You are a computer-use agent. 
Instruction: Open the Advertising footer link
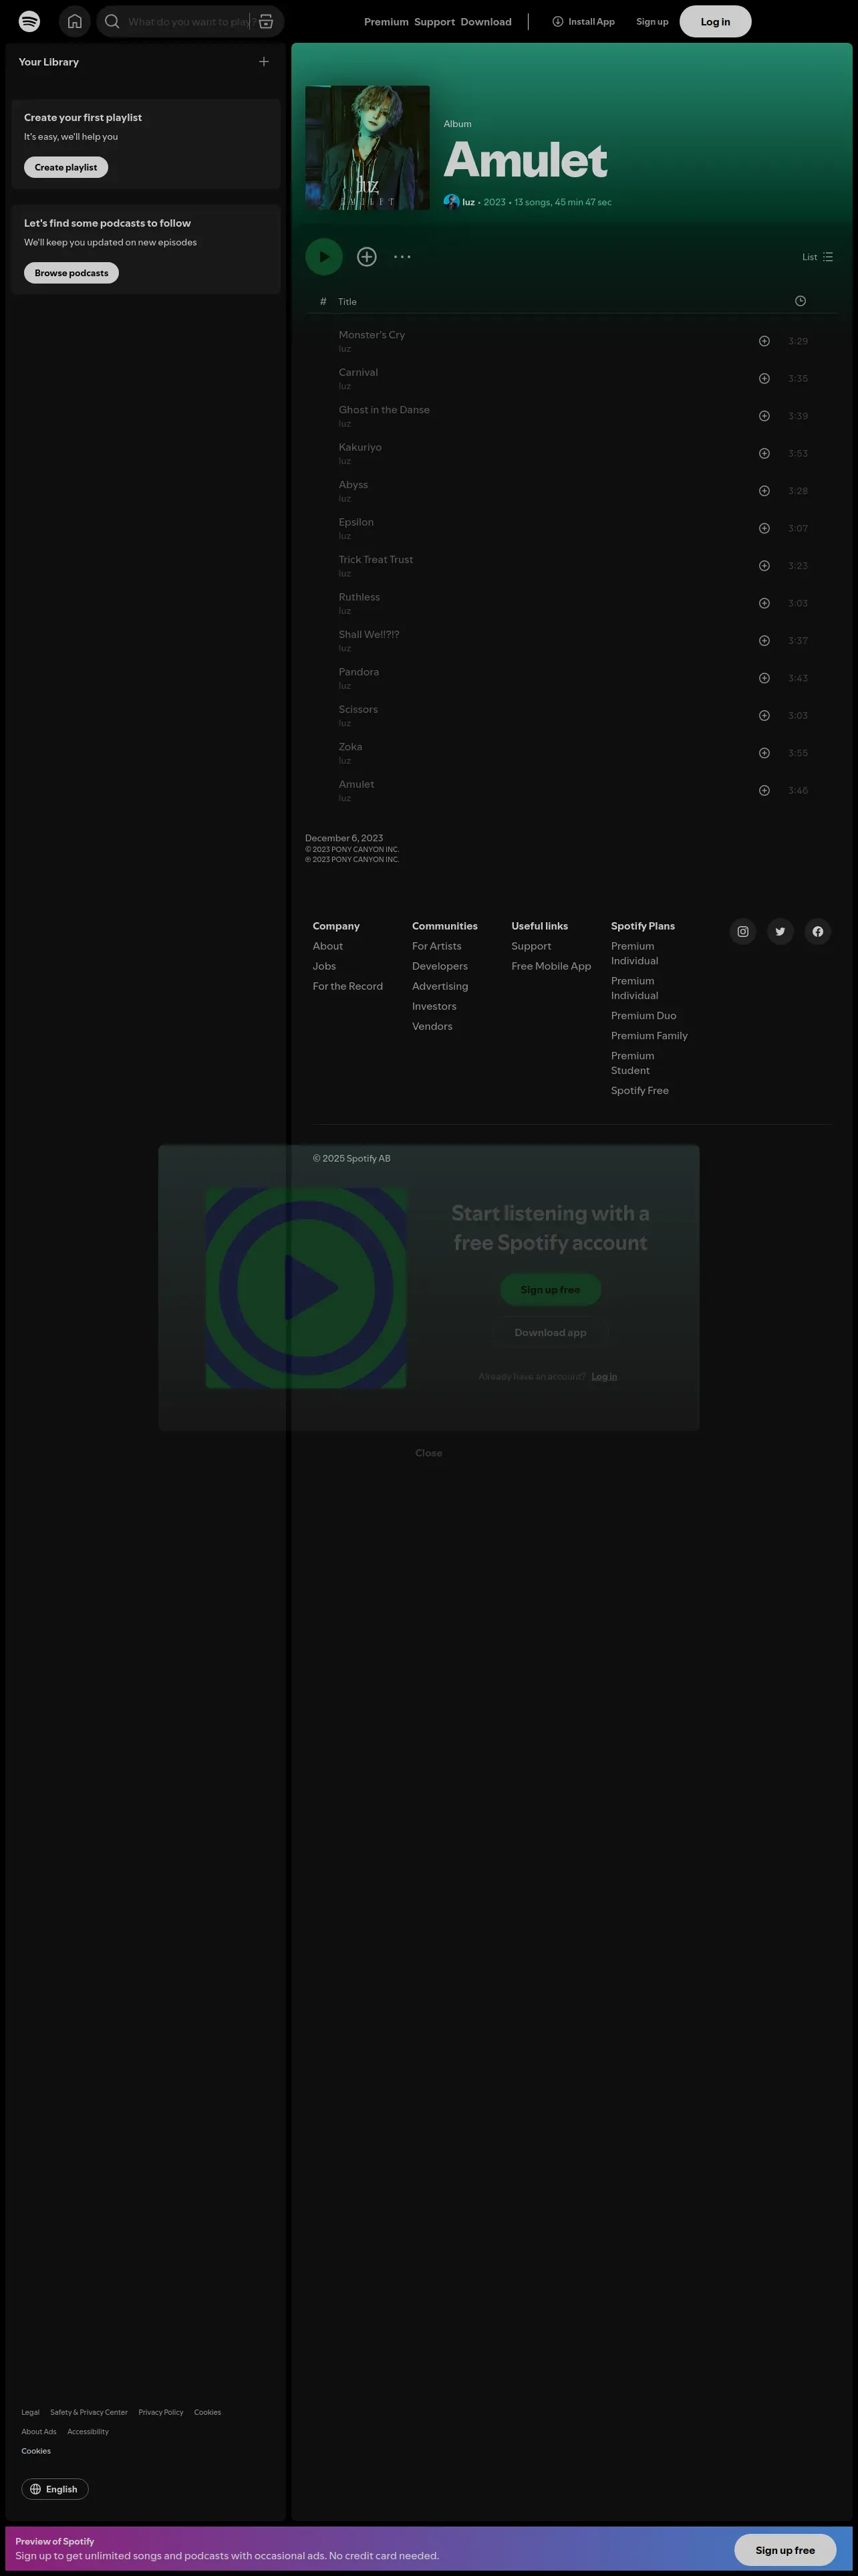point(440,986)
